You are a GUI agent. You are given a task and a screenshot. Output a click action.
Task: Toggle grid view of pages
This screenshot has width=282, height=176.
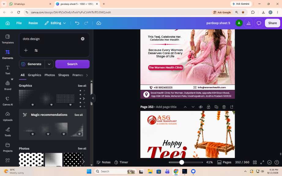pyautogui.click(x=255, y=162)
